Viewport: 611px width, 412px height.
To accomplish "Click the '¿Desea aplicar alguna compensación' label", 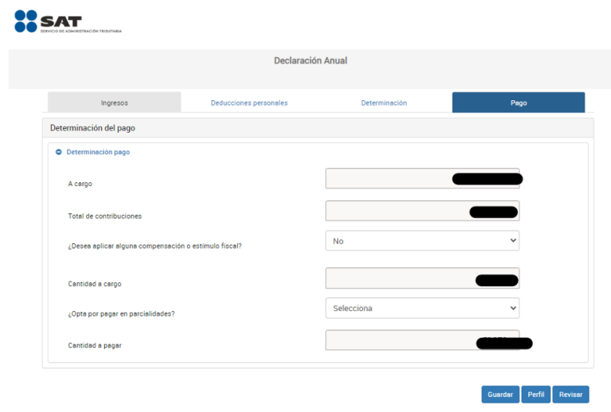I will tap(154, 246).
